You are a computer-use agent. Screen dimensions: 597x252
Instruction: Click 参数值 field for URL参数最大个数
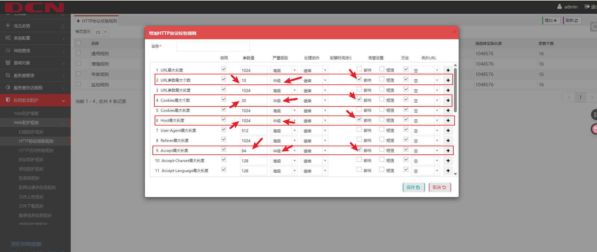(x=254, y=80)
